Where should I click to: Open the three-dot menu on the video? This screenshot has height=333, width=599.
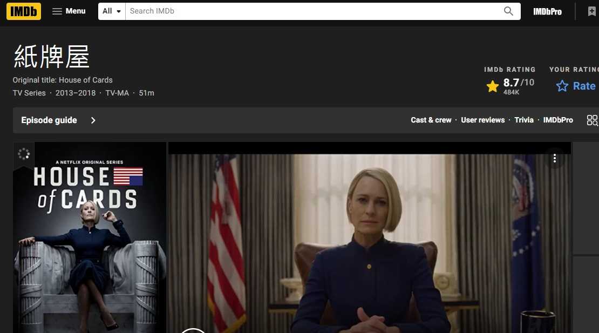point(554,158)
